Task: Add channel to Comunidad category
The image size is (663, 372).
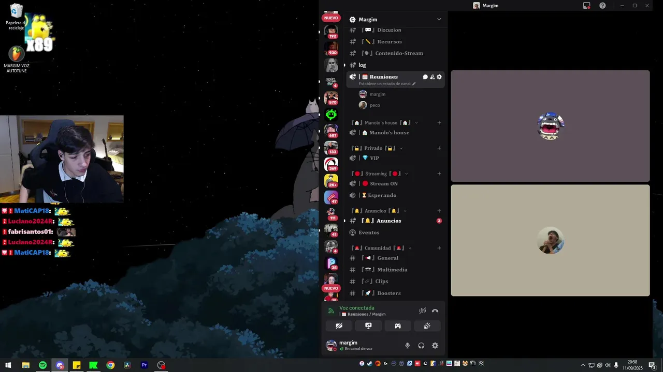Action: click(x=439, y=248)
